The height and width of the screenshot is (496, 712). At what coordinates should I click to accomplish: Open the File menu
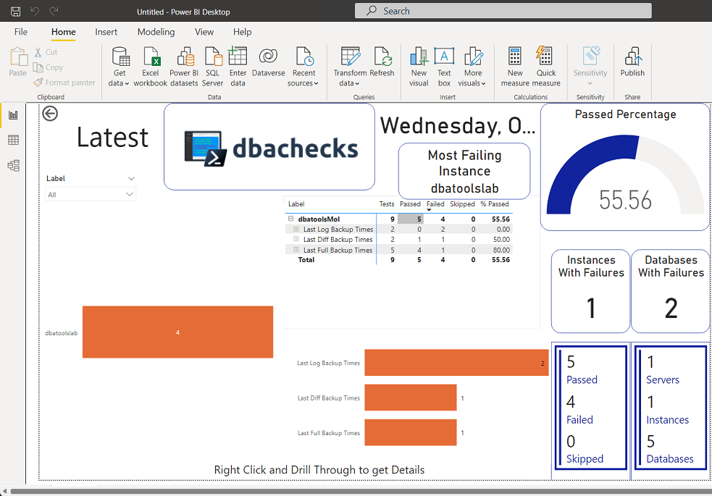21,32
